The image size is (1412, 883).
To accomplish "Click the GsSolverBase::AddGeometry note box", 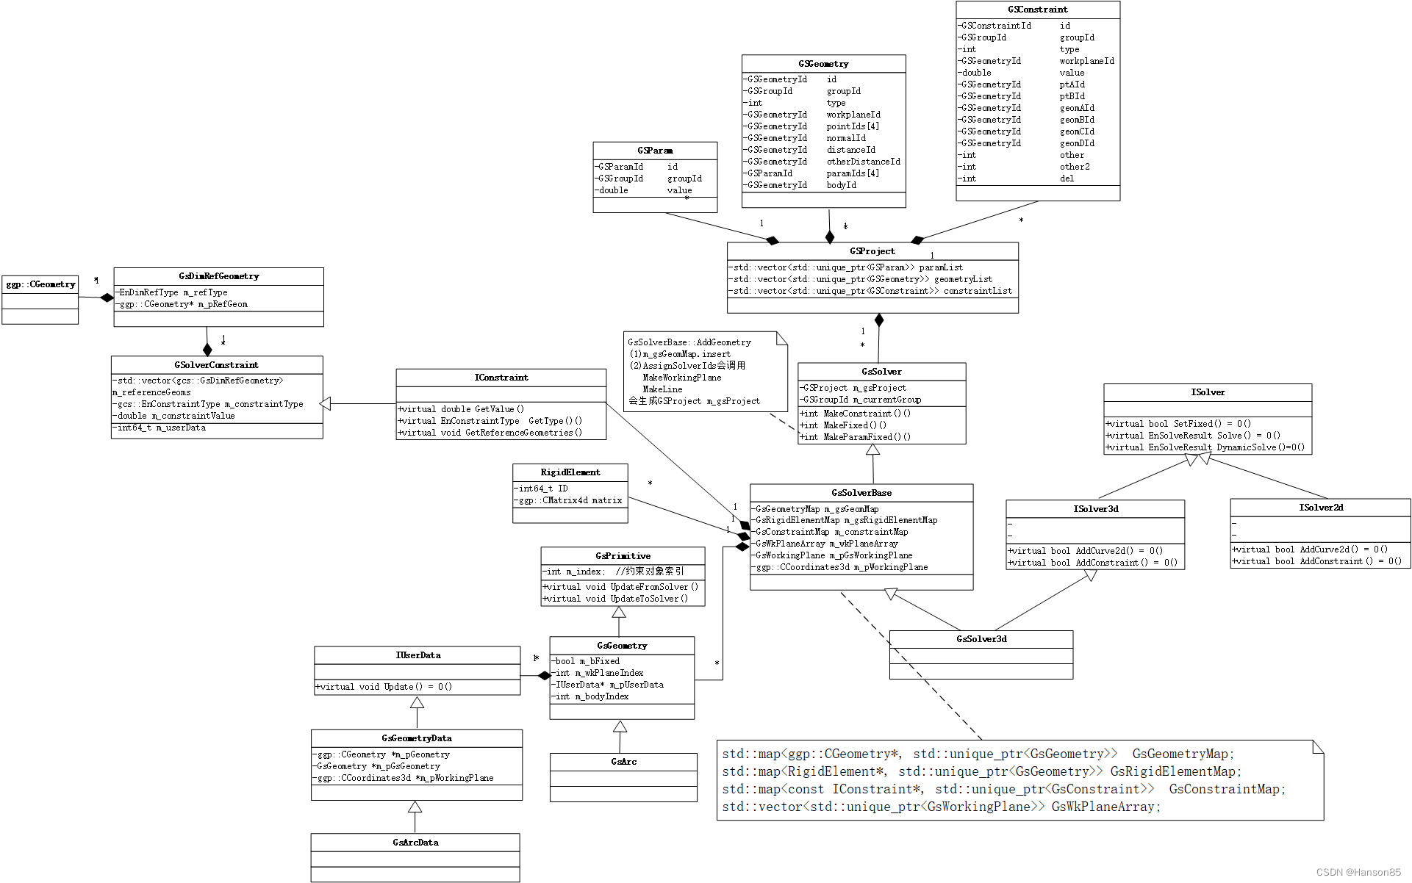I will point(705,372).
